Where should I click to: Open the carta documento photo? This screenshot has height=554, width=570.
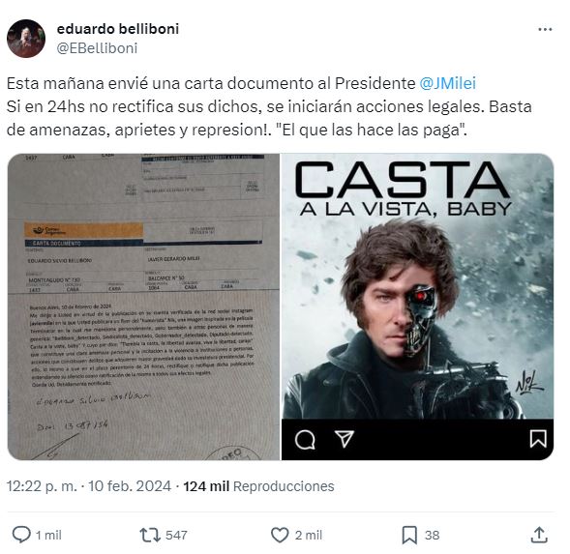point(143,306)
